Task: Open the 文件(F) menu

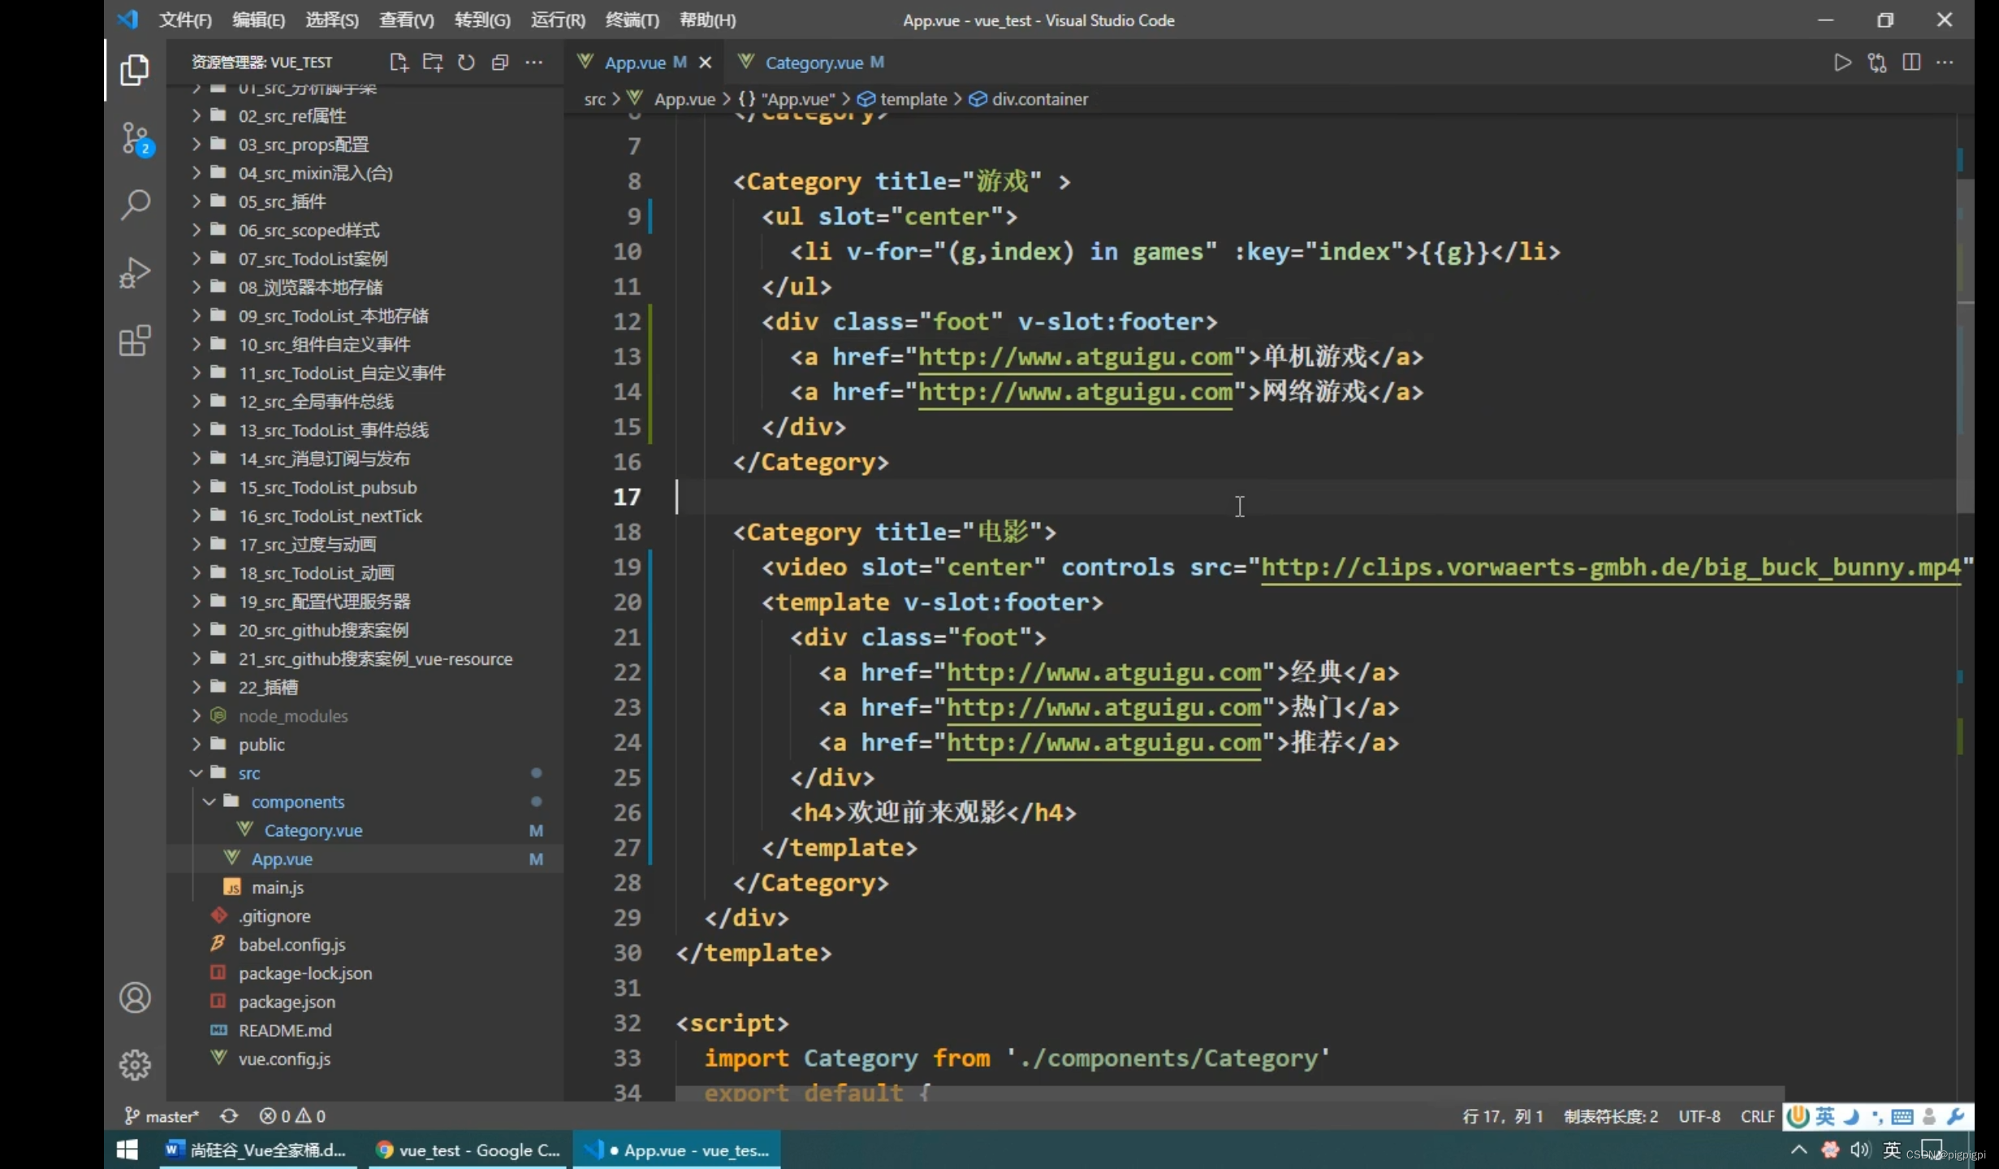Action: click(185, 19)
